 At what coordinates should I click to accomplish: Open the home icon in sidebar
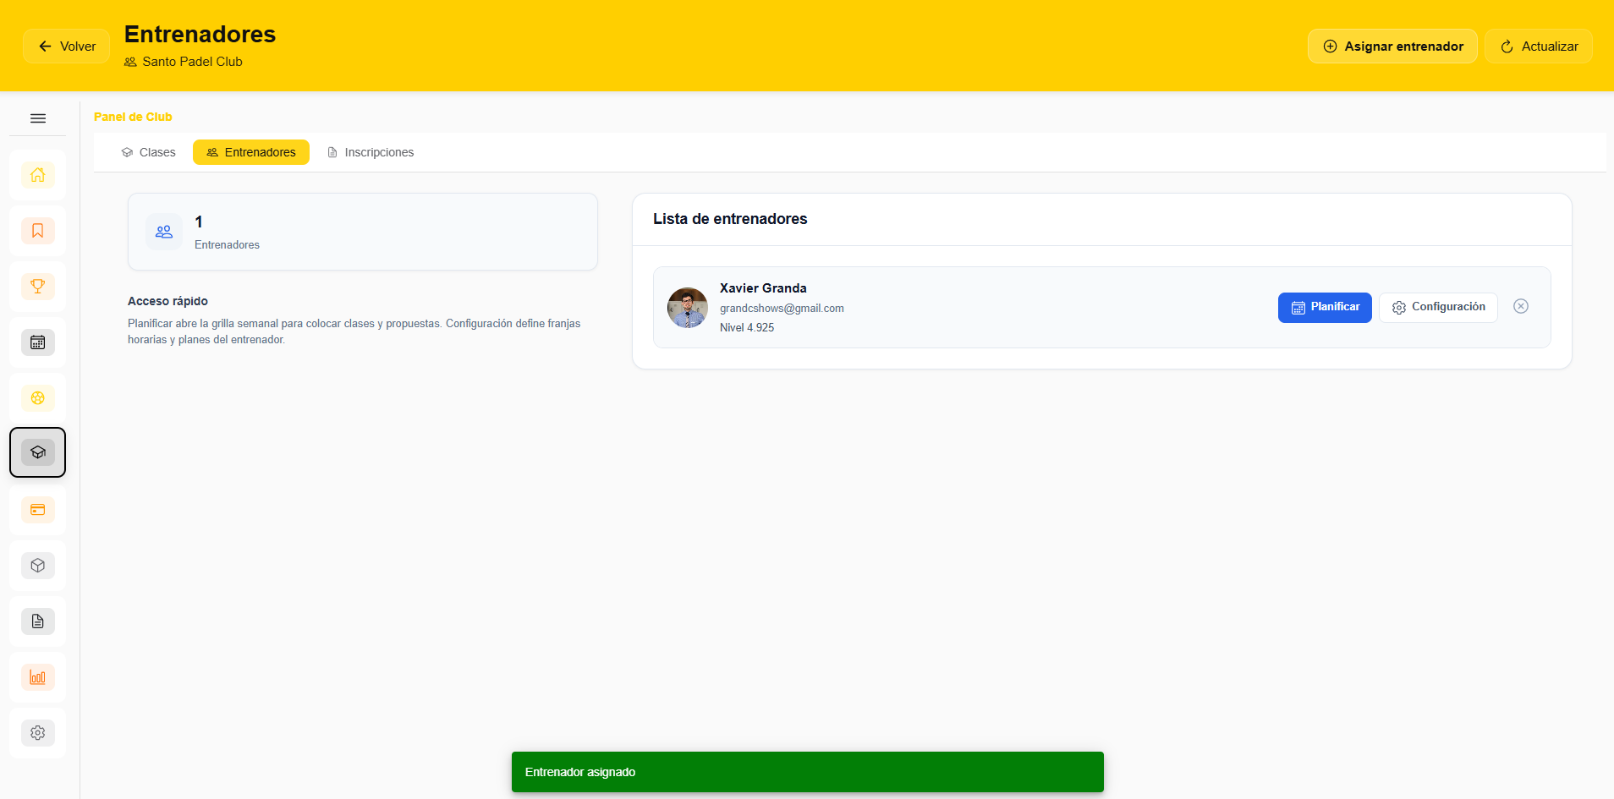38,175
